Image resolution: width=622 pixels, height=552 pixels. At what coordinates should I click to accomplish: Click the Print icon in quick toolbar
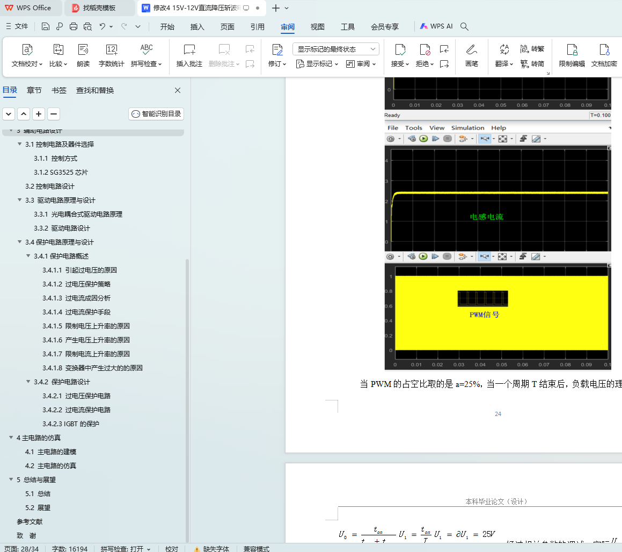(x=74, y=27)
